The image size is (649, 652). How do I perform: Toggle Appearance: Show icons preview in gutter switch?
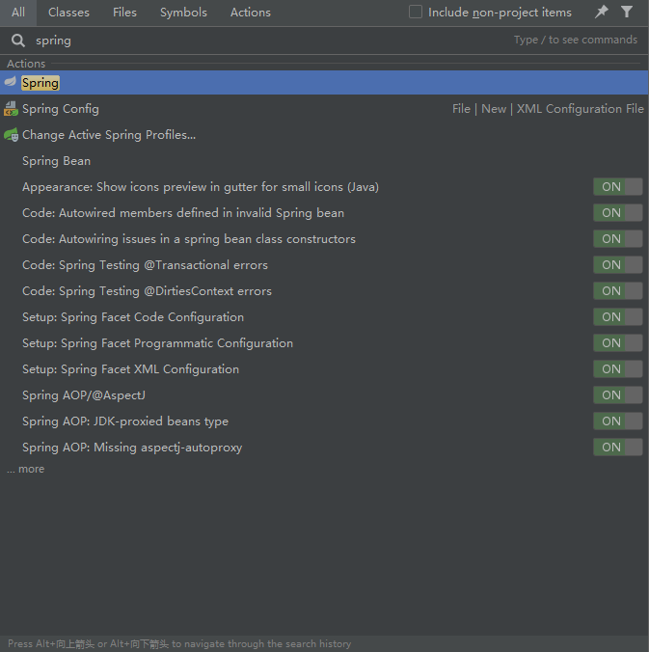pyautogui.click(x=617, y=187)
